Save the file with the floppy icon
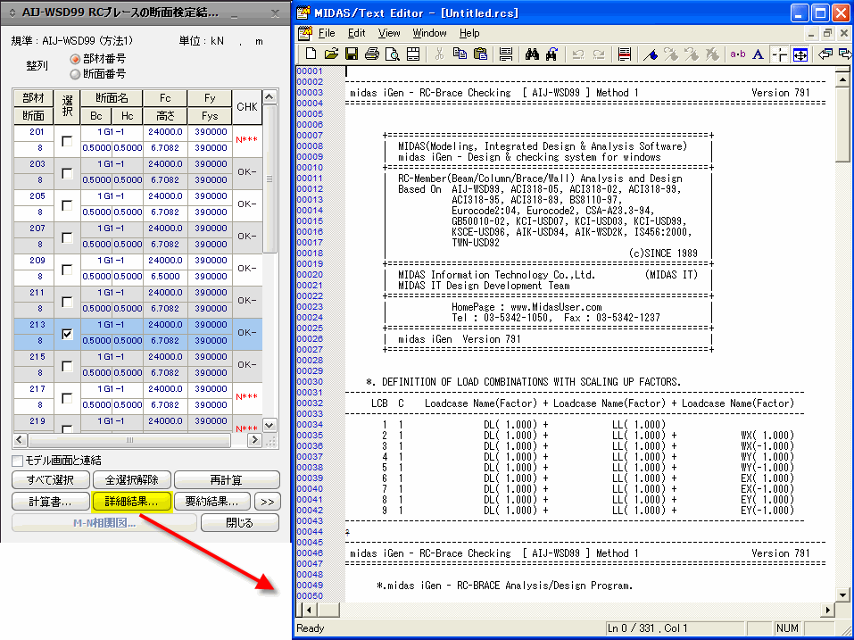854x640 pixels. click(x=352, y=54)
